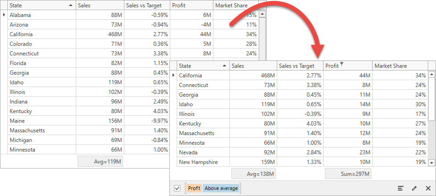This screenshot has height=196, width=436.
Task: Click the row indicator arrow beside Alabama
Action: 4,15
